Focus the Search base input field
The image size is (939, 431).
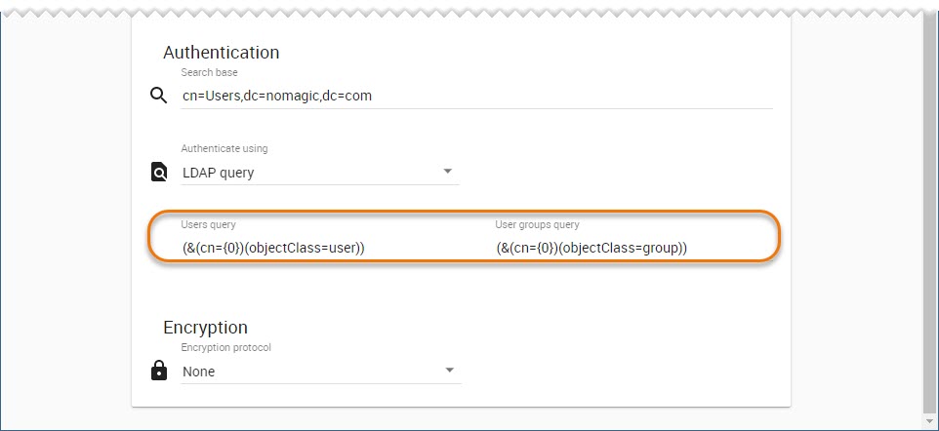[476, 96]
